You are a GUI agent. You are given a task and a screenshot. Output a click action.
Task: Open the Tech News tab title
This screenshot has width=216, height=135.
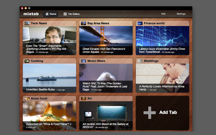pos(39,23)
